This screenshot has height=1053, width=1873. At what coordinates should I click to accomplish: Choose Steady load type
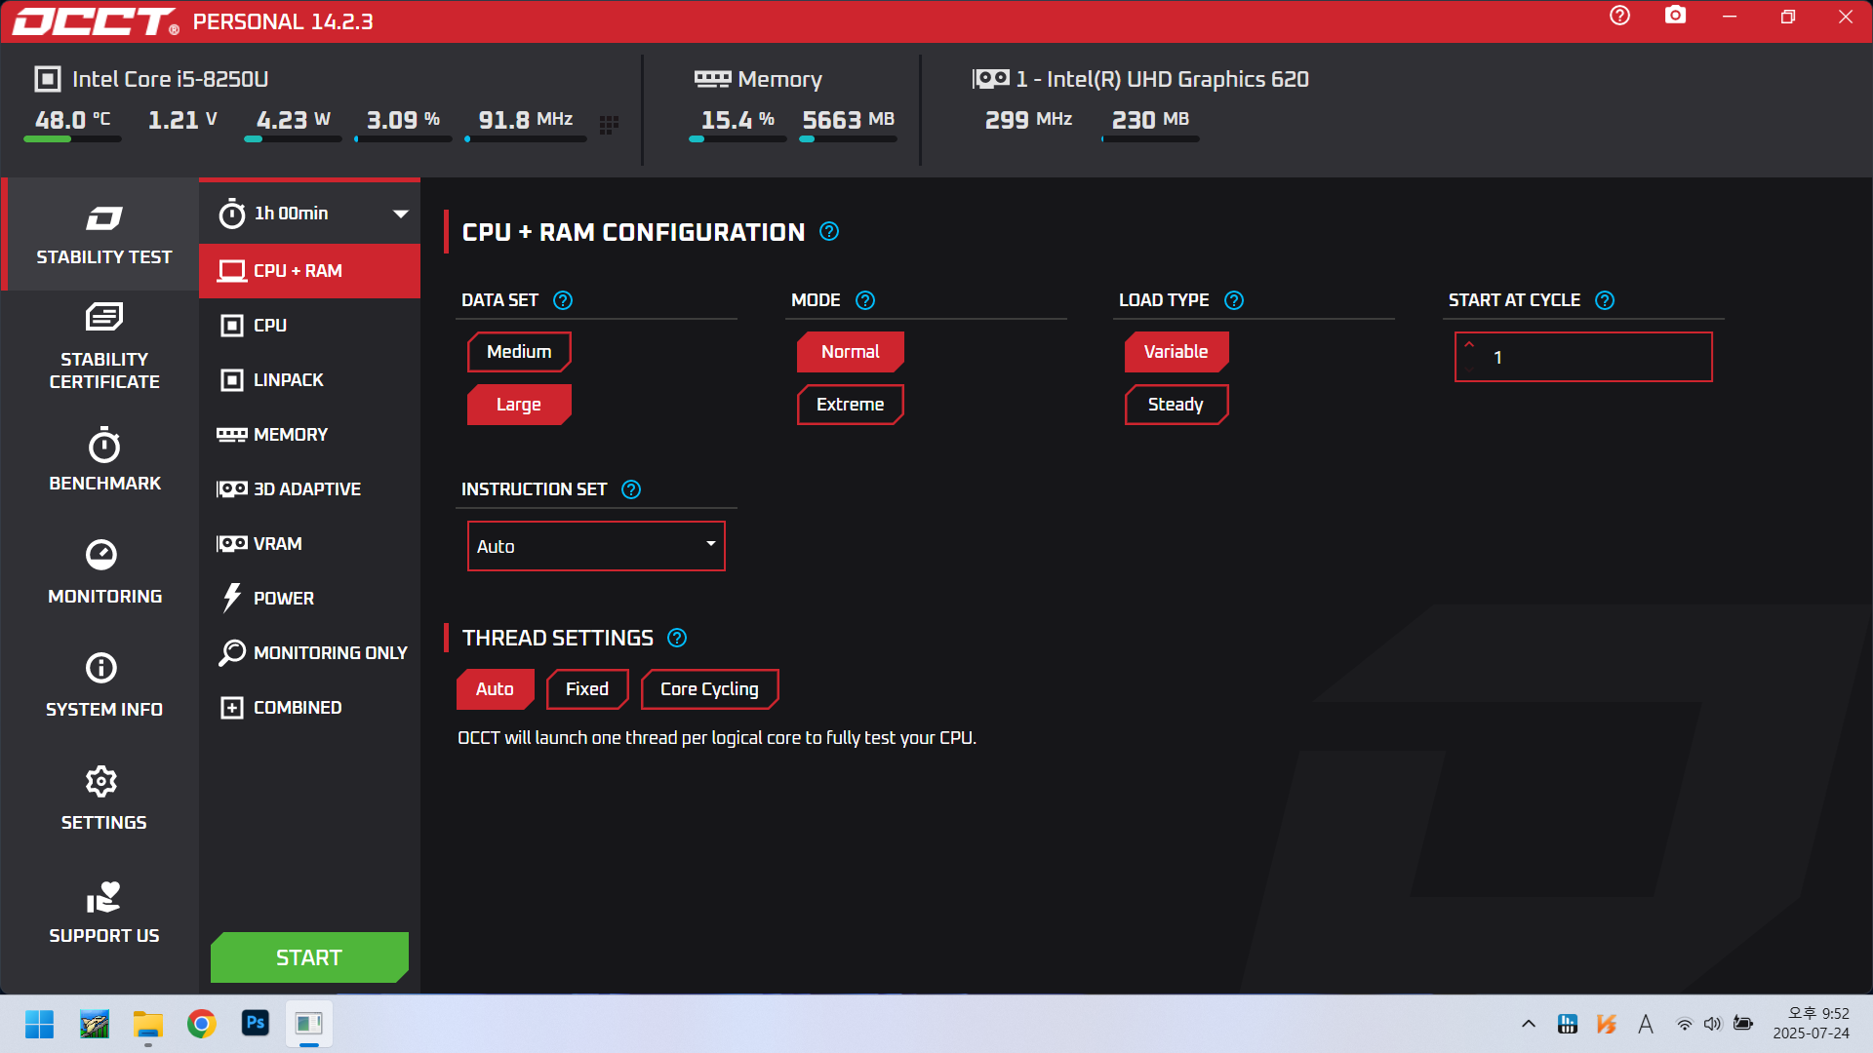point(1176,405)
